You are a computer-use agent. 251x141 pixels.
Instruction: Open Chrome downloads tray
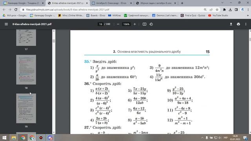click(230, 9)
